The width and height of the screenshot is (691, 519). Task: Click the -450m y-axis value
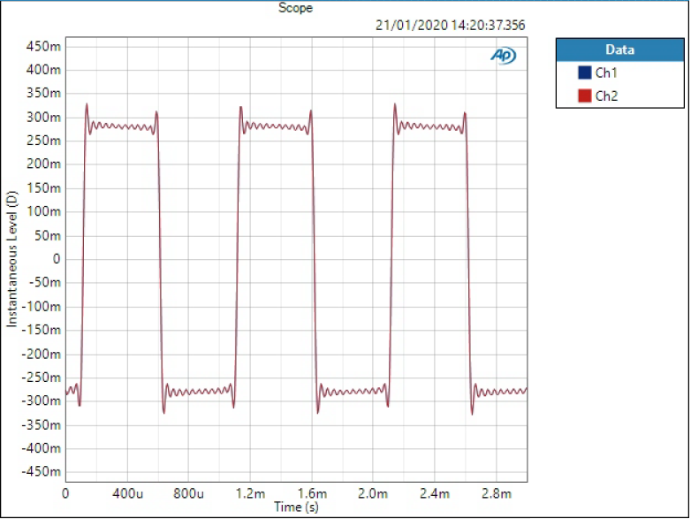42,472
